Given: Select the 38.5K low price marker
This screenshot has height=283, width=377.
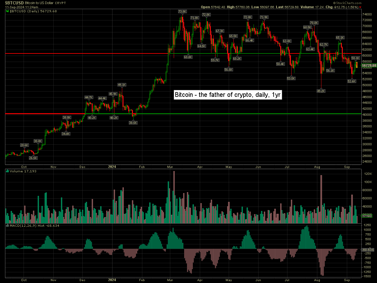Looking at the screenshot, I should click(133, 123).
